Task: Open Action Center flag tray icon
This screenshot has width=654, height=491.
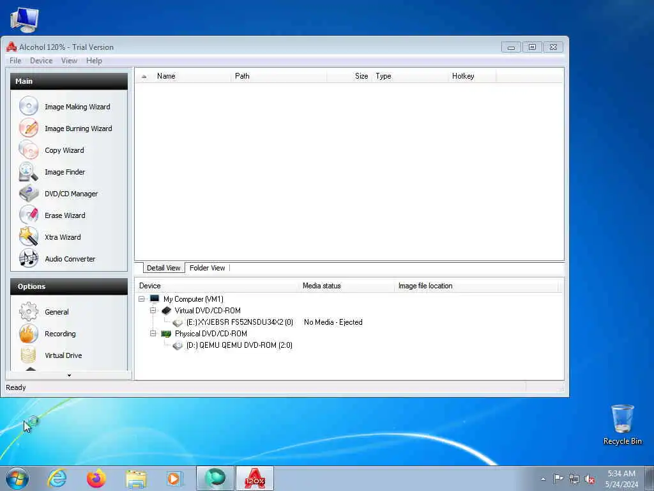Action: click(558, 478)
